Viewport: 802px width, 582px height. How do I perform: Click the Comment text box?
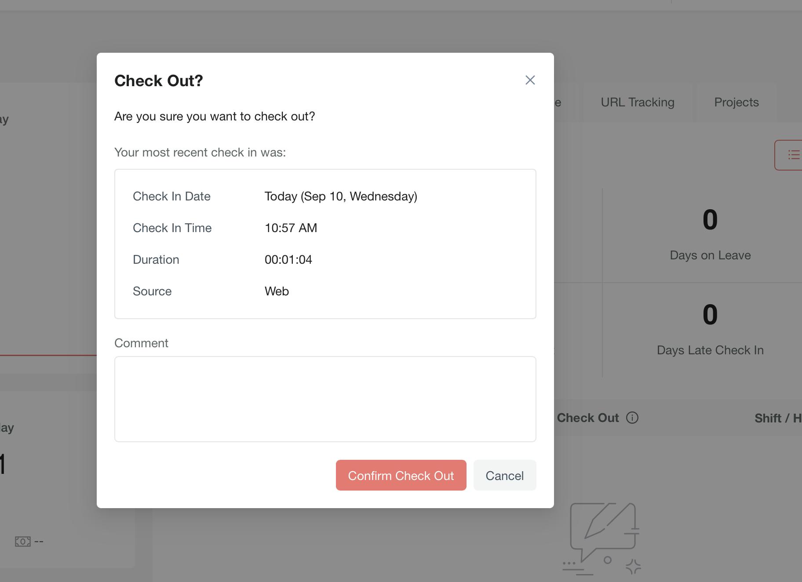click(x=325, y=399)
